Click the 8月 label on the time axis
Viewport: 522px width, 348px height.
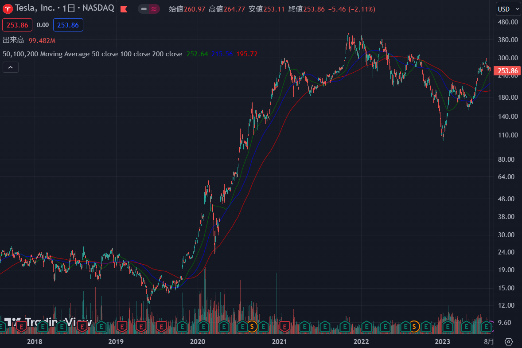[x=489, y=342]
